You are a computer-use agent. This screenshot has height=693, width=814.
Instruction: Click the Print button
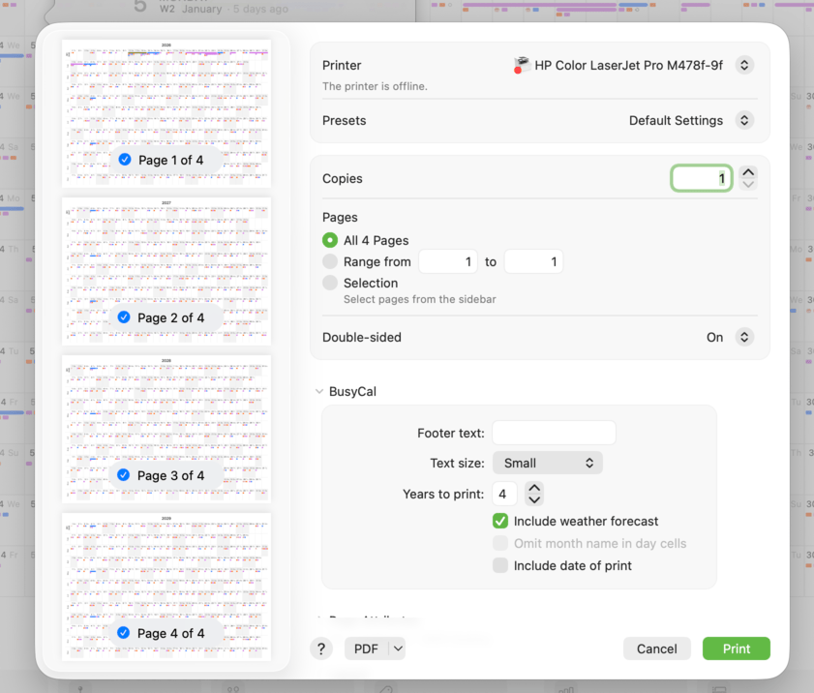(736, 648)
